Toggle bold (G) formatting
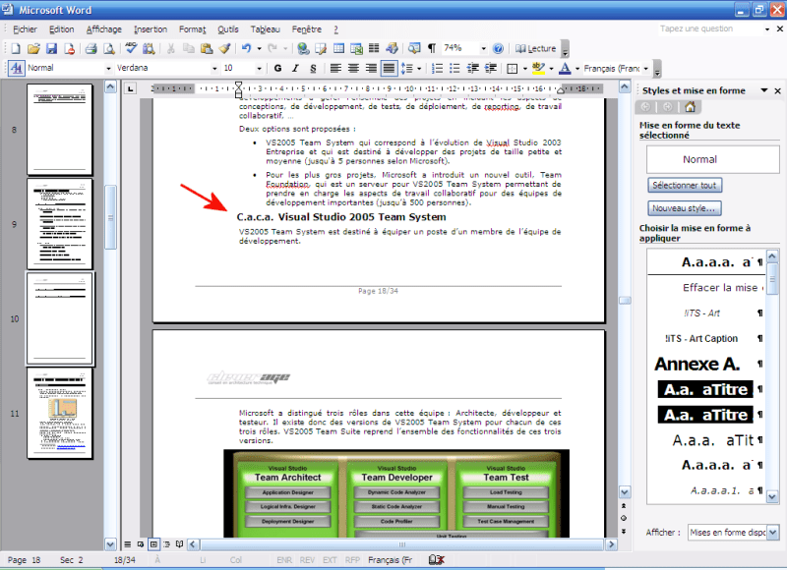 coord(277,68)
